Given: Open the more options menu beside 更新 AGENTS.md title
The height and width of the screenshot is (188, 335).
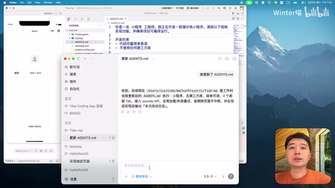Looking at the screenshot, I should point(152,58).
